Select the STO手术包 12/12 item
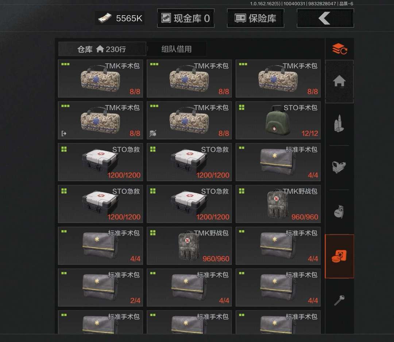 (278, 120)
